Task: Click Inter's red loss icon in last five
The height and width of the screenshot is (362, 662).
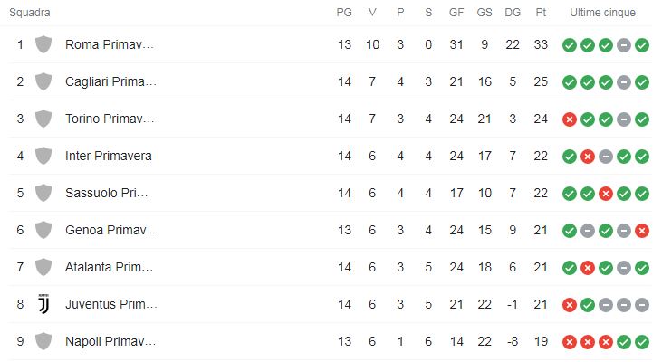Action: point(587,156)
